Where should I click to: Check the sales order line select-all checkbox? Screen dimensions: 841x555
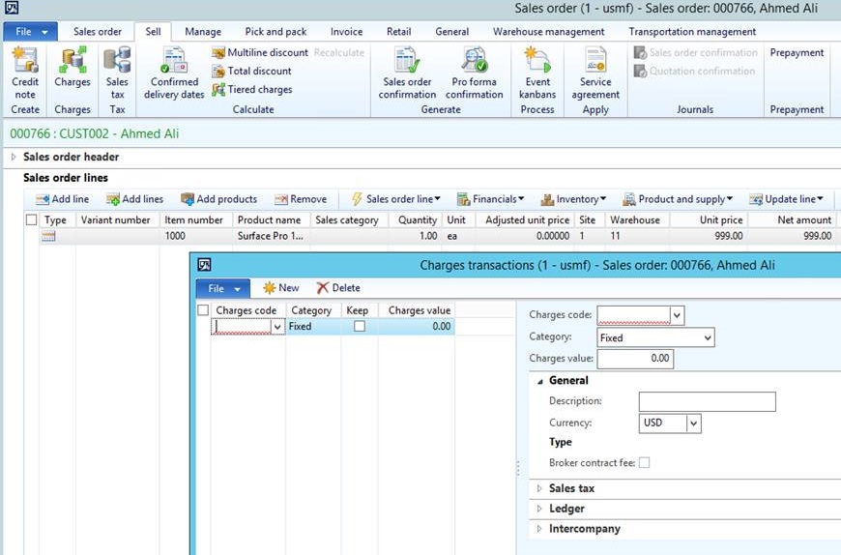[32, 220]
